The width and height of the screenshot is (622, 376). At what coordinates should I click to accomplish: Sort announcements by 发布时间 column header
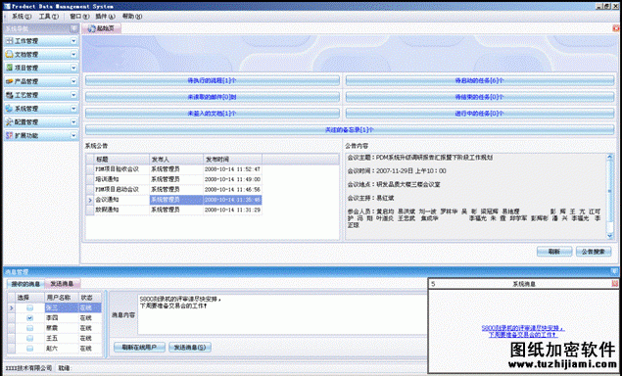pos(232,160)
